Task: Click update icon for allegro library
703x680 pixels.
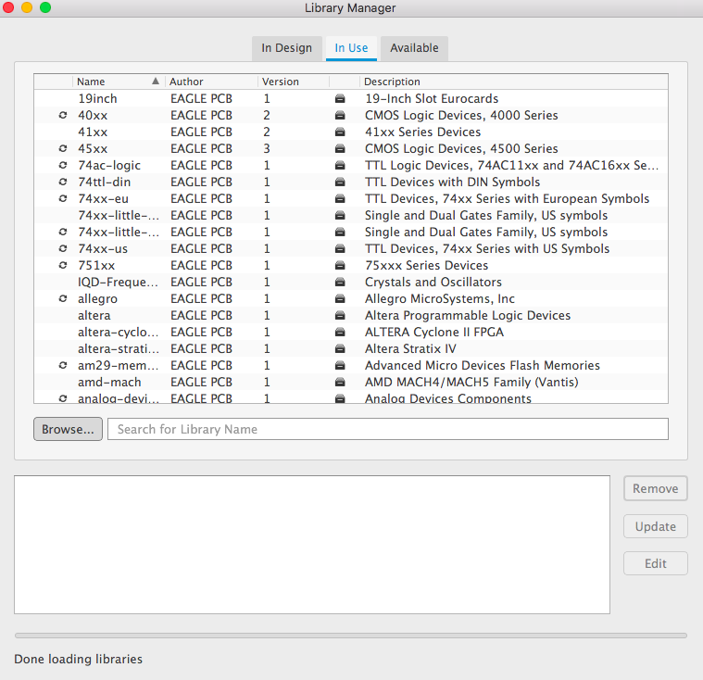Action: 63,298
